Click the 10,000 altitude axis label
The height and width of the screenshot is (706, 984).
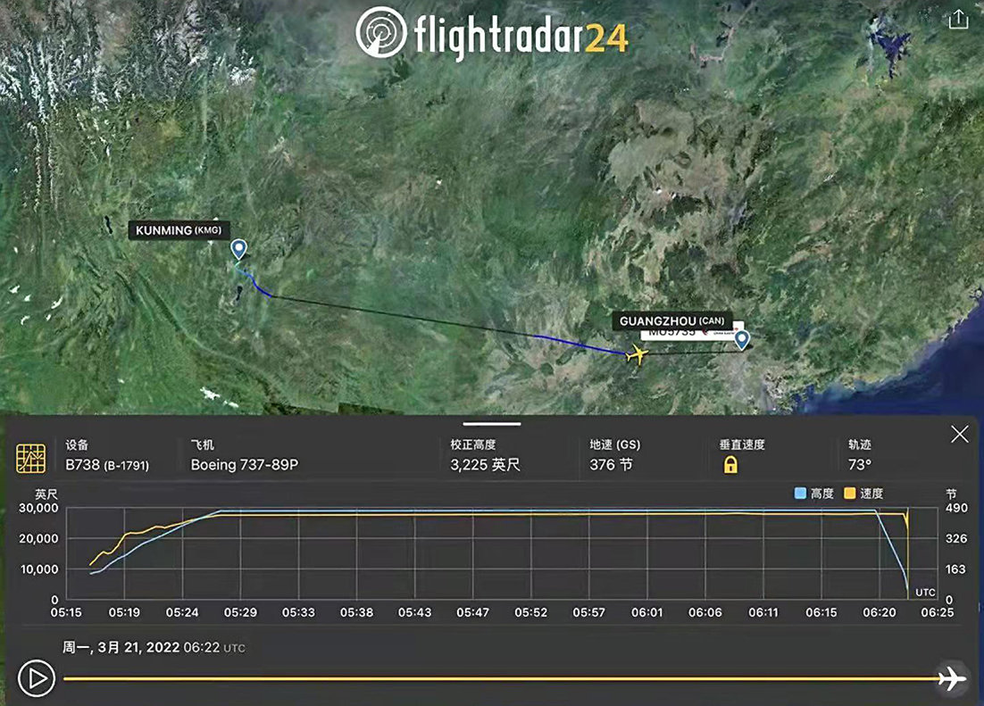pos(39,569)
